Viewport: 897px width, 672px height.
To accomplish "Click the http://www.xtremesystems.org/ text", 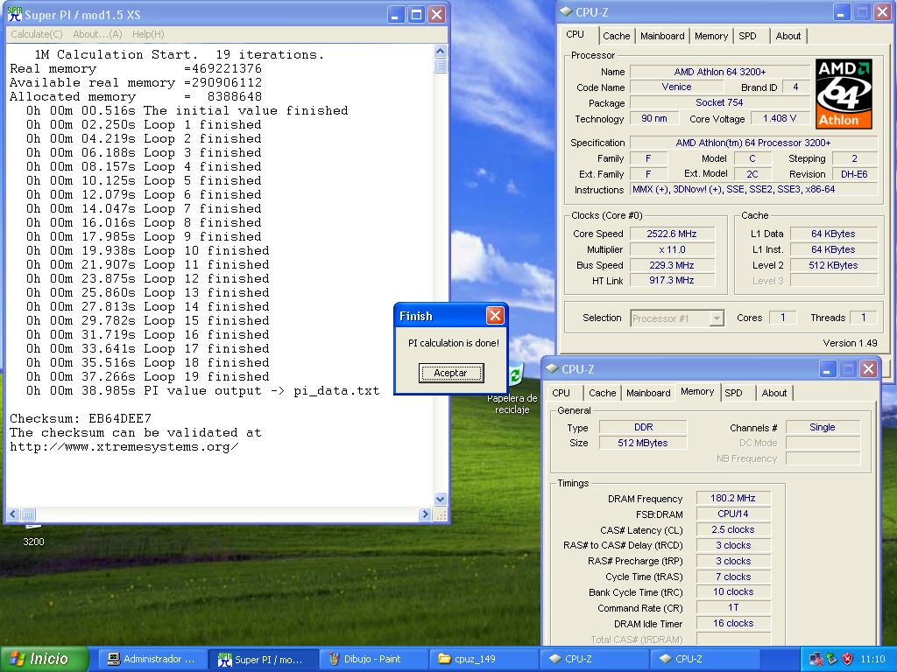I will [x=124, y=447].
